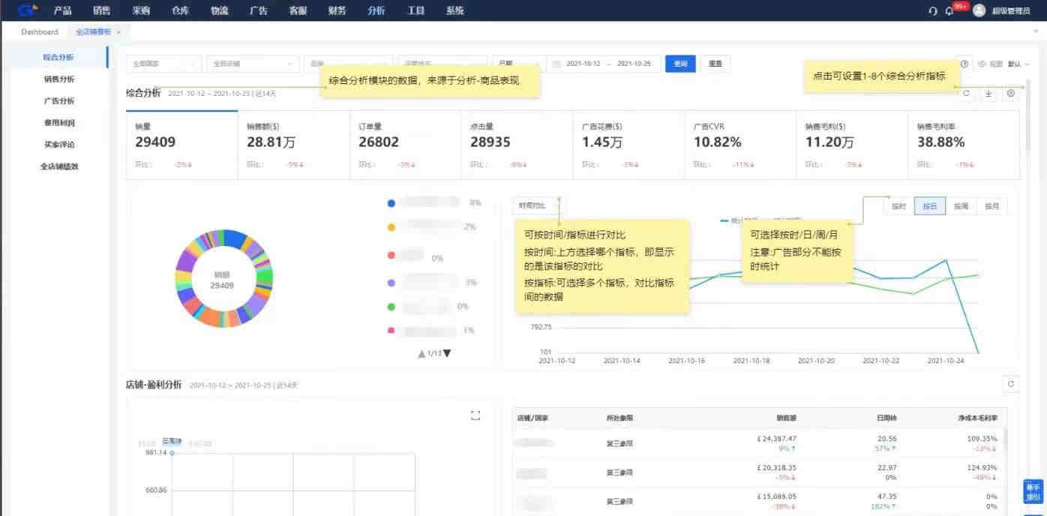Open the customer service headset icon
This screenshot has width=1047, height=516.
(x=933, y=10)
